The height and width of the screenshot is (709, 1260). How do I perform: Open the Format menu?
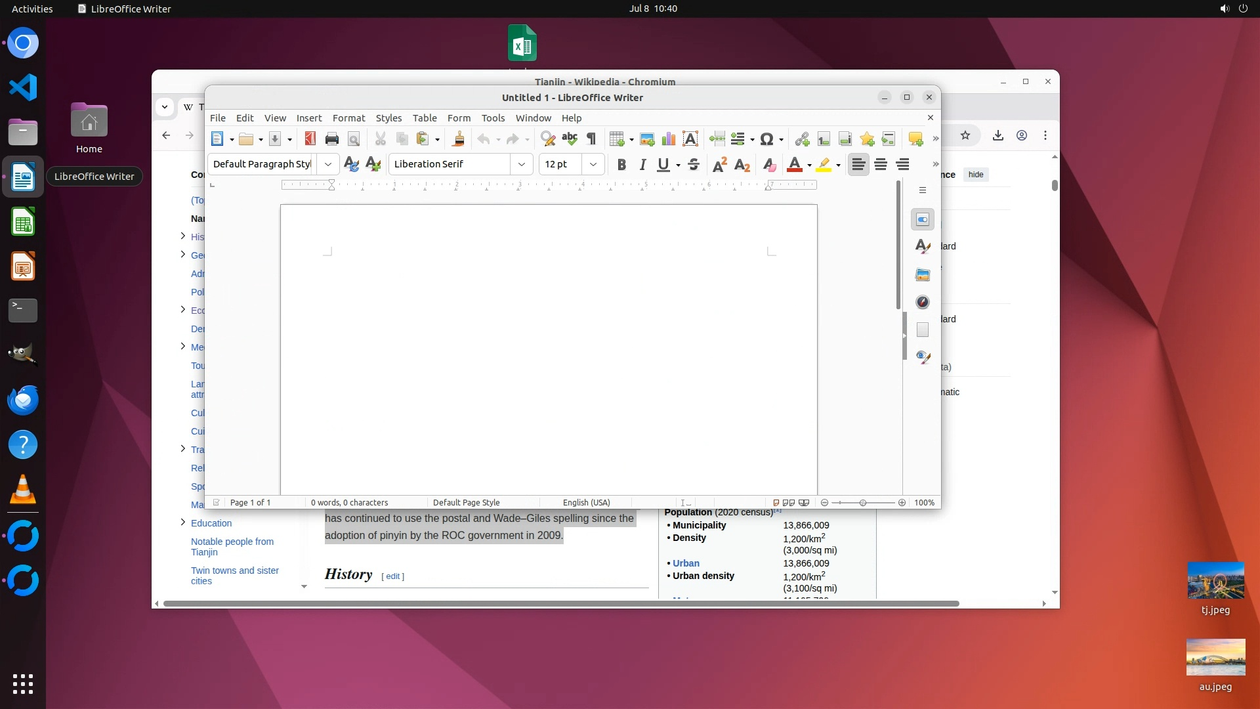pyautogui.click(x=348, y=118)
